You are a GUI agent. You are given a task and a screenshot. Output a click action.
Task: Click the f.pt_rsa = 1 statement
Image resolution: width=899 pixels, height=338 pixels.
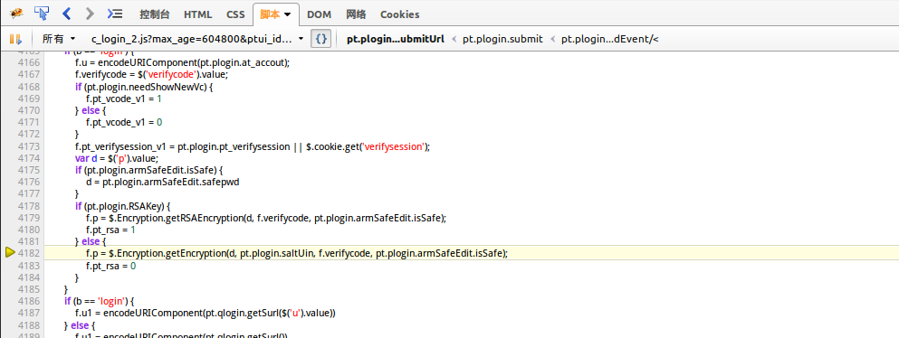pos(111,230)
